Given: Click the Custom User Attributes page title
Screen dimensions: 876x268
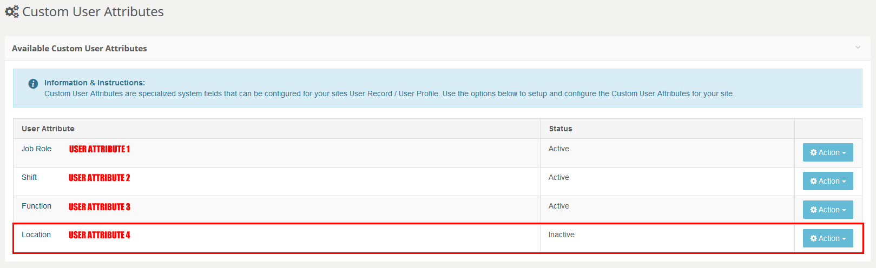Looking at the screenshot, I should point(93,11).
